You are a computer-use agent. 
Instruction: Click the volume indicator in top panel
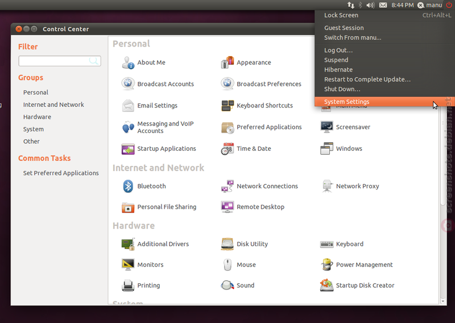[x=370, y=5]
